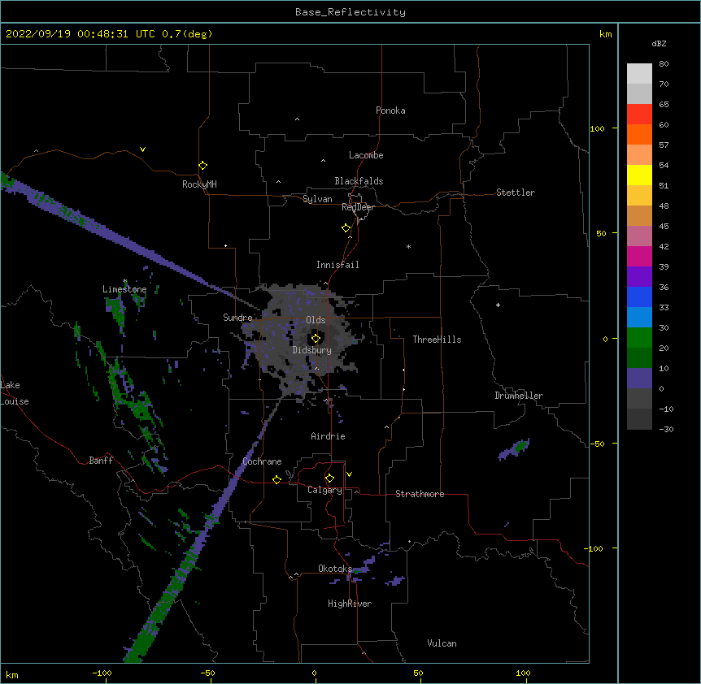The image size is (701, 684).
Task: Click the RedDeer city label
Action: [x=358, y=207]
